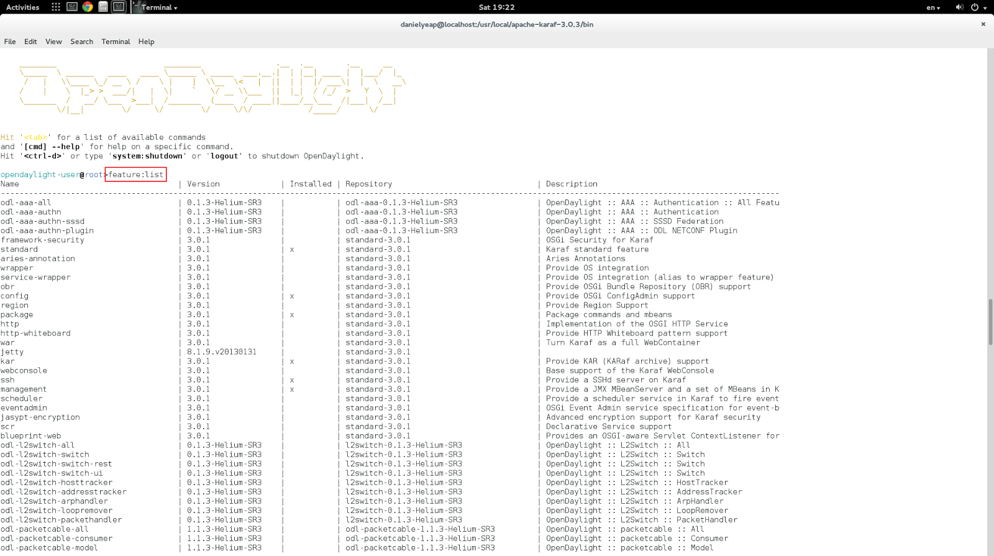Click the 'odl-aaa-authn-sssd' feature name
Image resolution: width=994 pixels, height=556 pixels.
42,221
